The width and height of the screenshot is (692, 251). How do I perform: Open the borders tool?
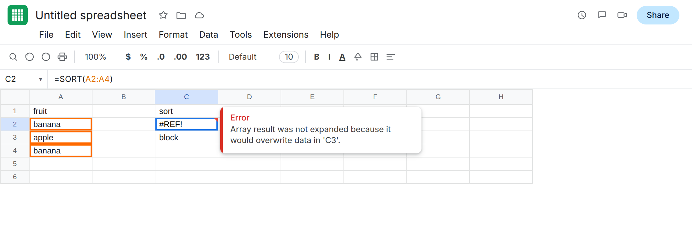374,57
